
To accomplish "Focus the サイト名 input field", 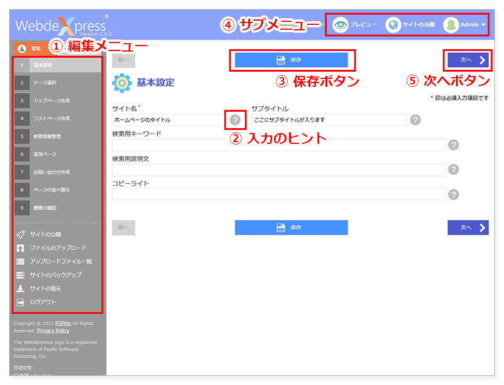I will pyautogui.click(x=169, y=120).
